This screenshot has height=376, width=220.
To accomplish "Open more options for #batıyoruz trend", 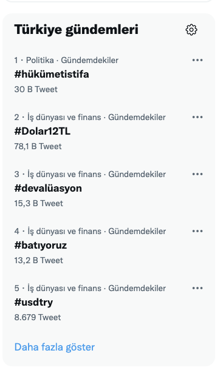I will (198, 231).
